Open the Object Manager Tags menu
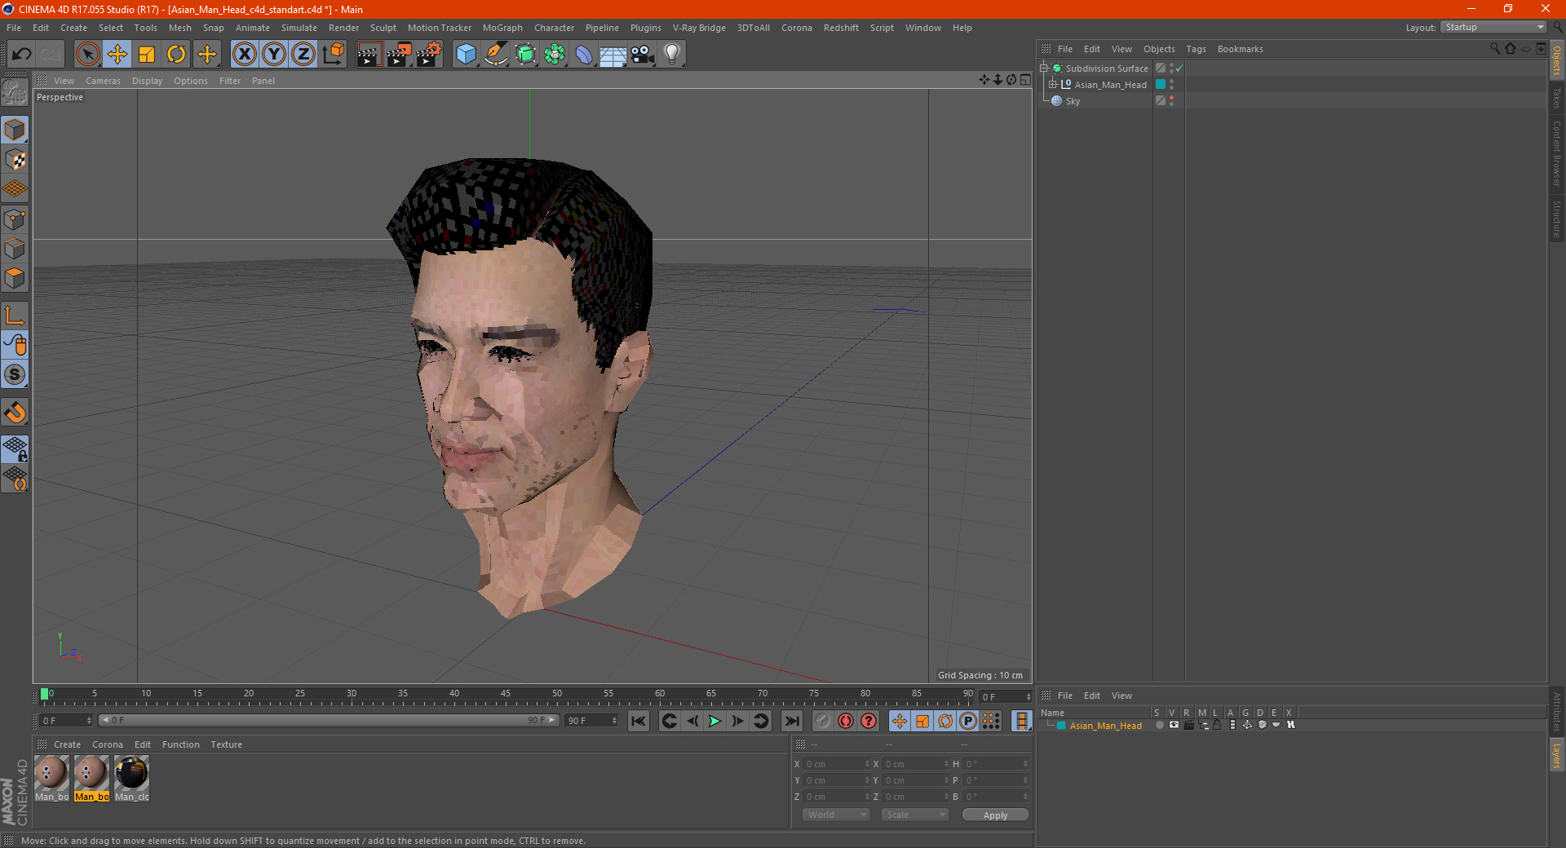1566x848 pixels. click(x=1196, y=49)
